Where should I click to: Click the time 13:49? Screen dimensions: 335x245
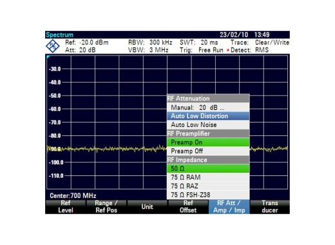[262, 35]
